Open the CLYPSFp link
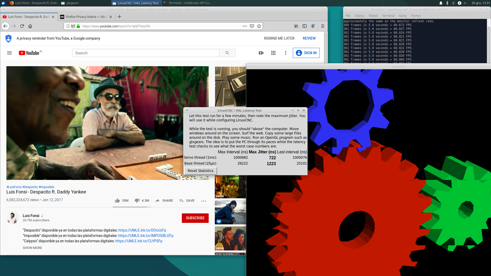 tap(139, 241)
